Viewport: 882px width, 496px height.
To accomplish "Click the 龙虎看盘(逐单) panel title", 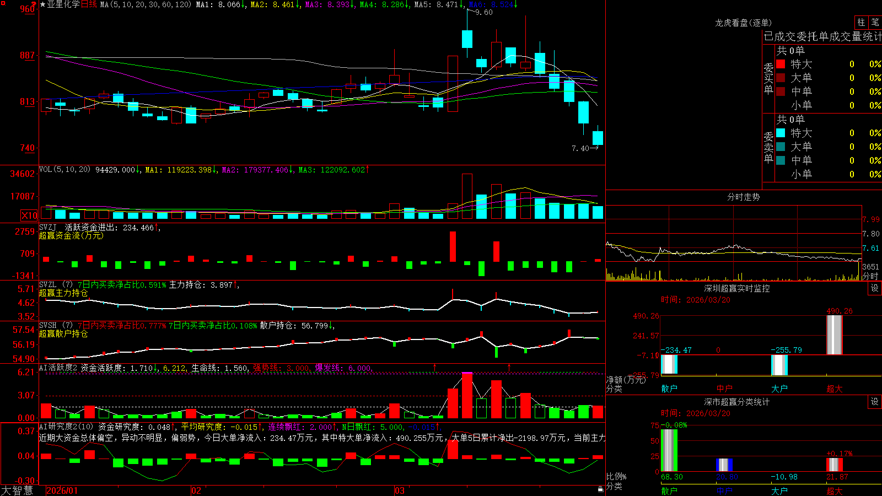I will coord(743,23).
